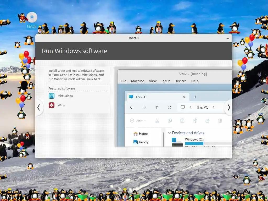Screen dimensions: 268x201
Task: Select the "Virtualbox" featured software label
Action: pos(65,96)
